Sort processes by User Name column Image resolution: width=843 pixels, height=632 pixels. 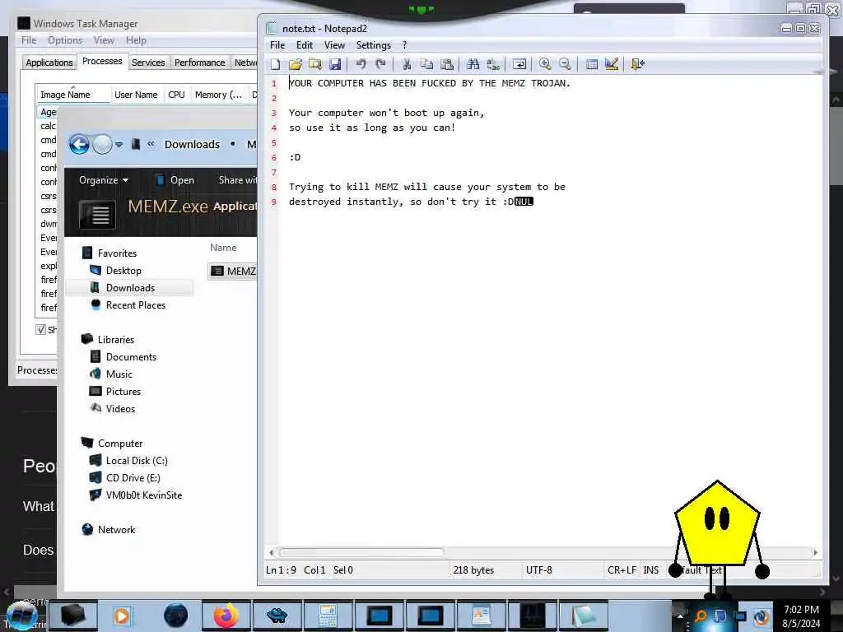136,95
